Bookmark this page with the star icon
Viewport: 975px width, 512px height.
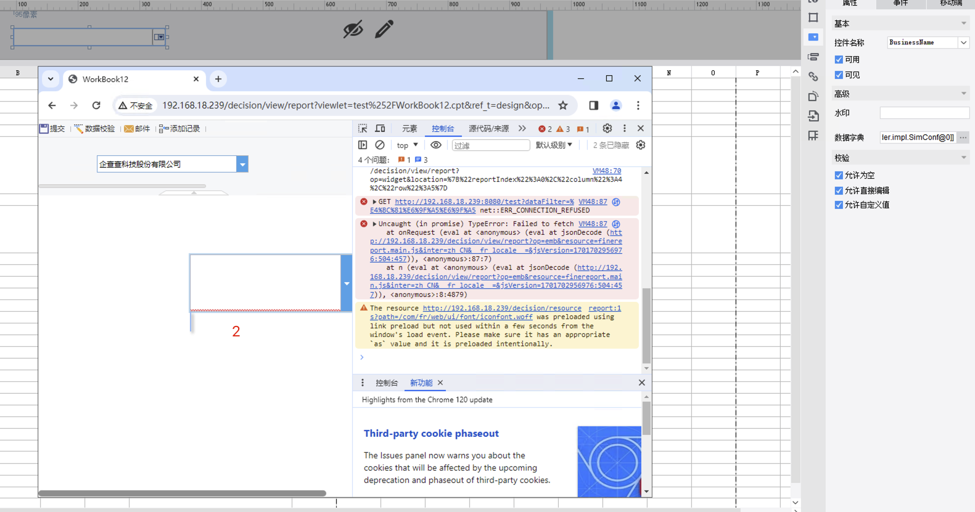click(563, 105)
